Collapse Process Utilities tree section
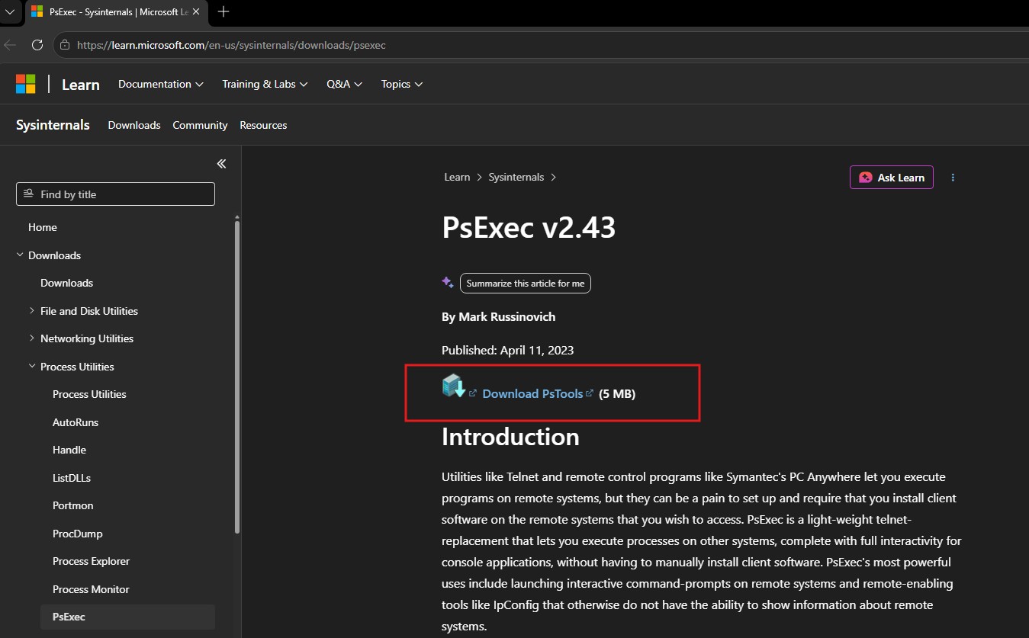 pos(32,367)
